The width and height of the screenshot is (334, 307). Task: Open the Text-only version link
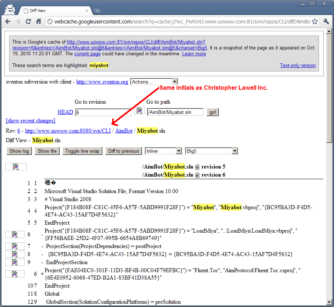point(298,66)
